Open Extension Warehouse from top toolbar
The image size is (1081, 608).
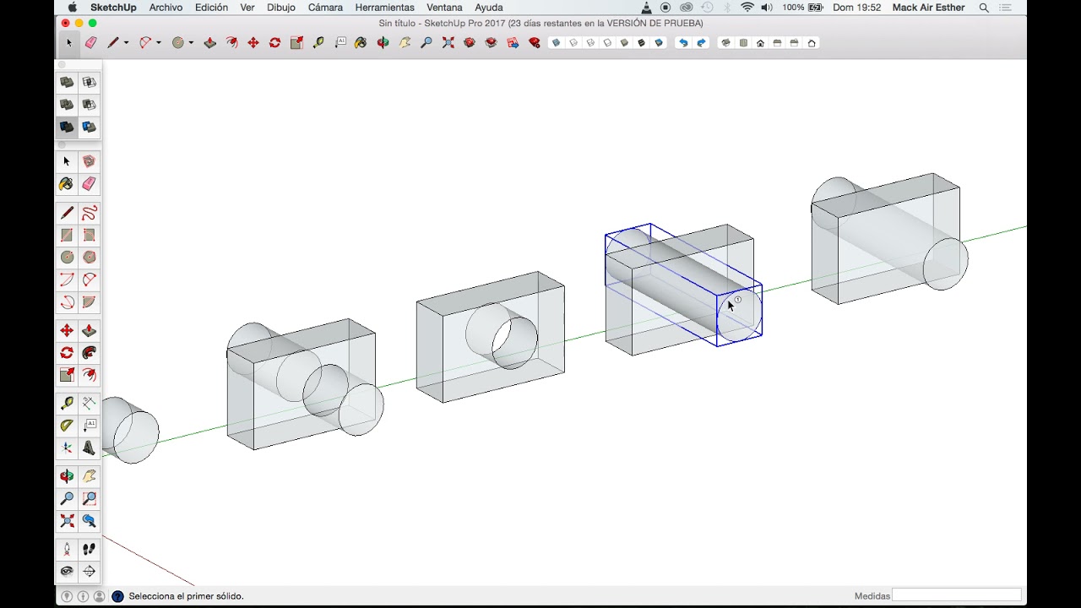tap(492, 42)
